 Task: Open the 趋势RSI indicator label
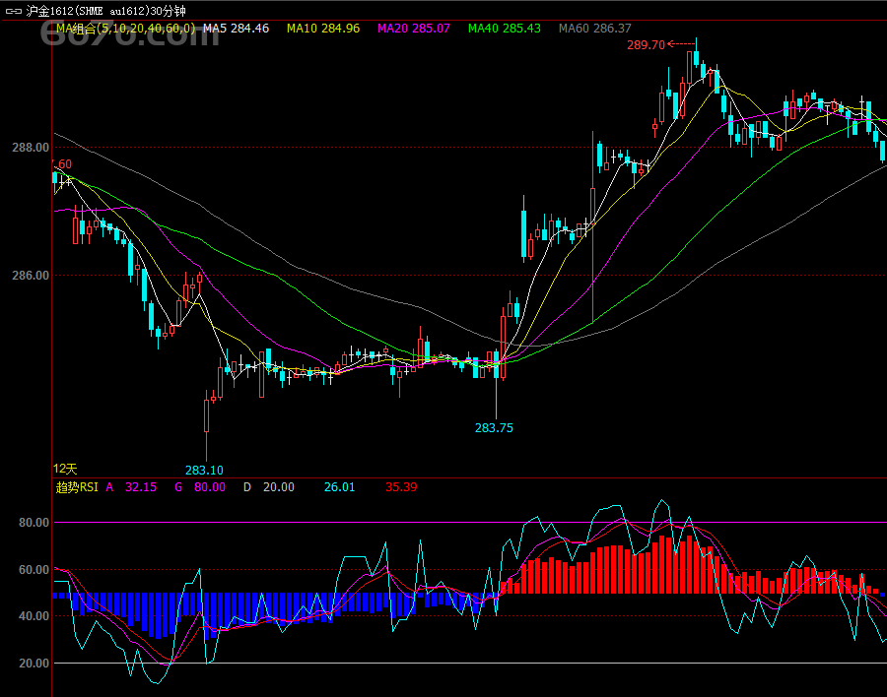click(77, 487)
